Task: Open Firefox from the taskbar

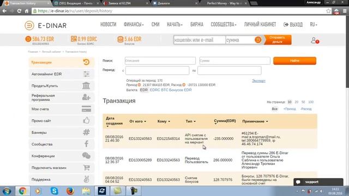Action: [x=70, y=191]
